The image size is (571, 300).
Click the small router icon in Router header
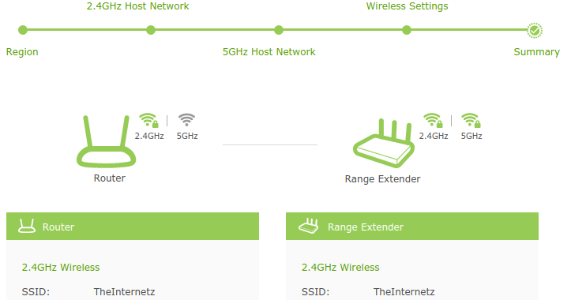point(27,226)
